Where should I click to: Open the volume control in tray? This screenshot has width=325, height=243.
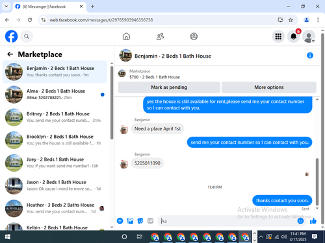pyautogui.click(x=284, y=237)
